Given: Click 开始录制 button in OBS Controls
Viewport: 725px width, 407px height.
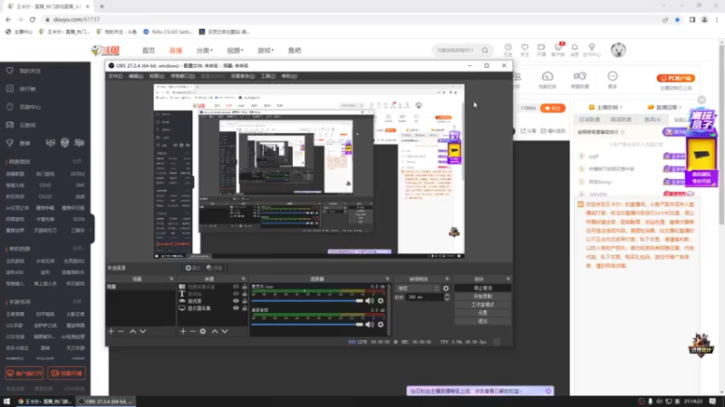Looking at the screenshot, I should pos(483,297).
